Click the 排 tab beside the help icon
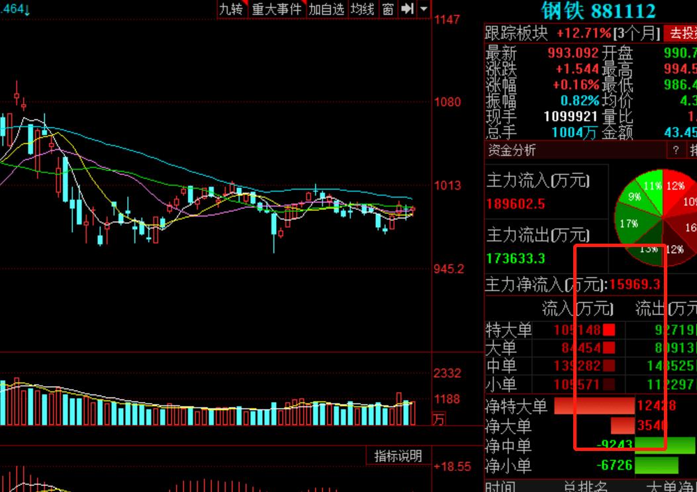Viewport: 697px width, 492px height. (692, 151)
